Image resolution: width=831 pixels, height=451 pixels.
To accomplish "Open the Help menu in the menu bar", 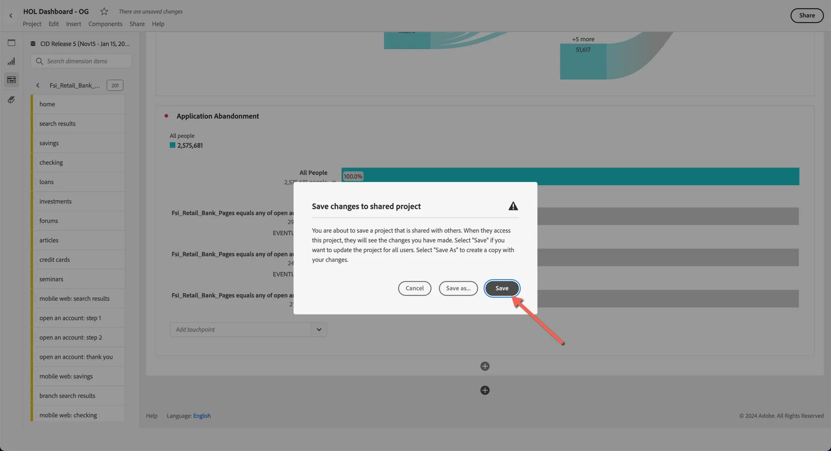I will (158, 24).
